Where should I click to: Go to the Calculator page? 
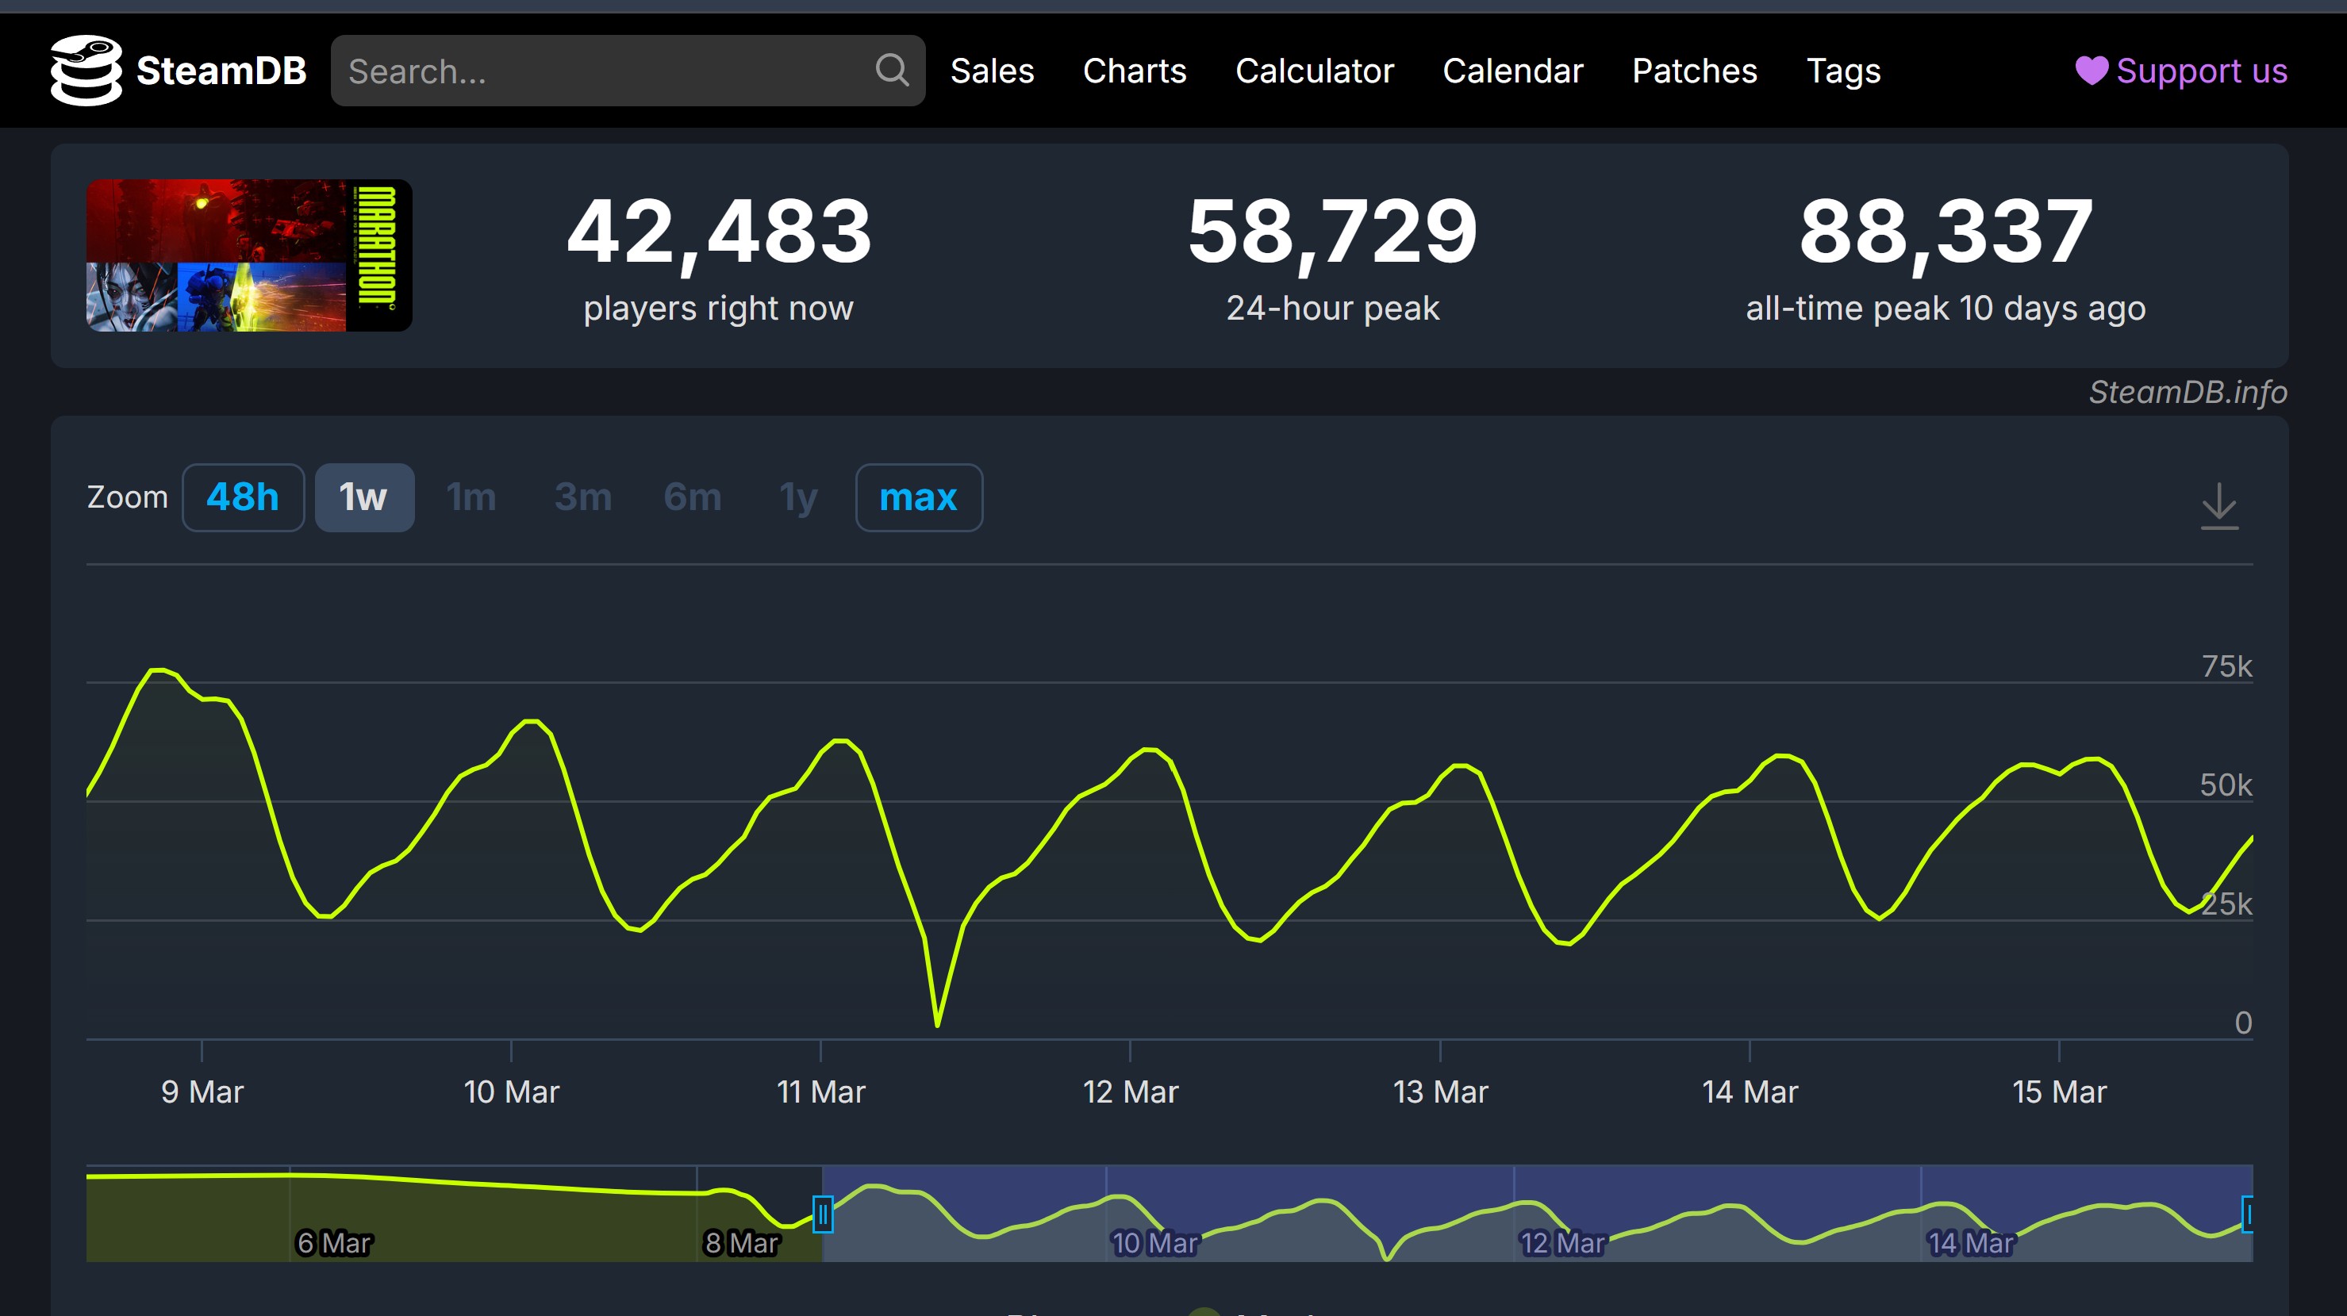(x=1314, y=71)
